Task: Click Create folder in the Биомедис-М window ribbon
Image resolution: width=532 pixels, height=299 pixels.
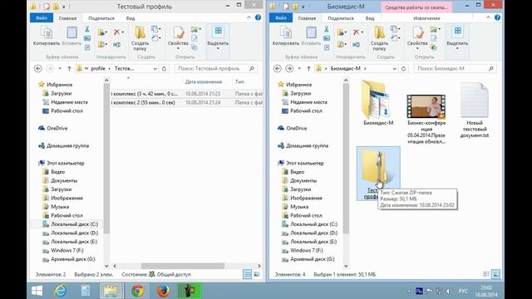Action: point(379,38)
